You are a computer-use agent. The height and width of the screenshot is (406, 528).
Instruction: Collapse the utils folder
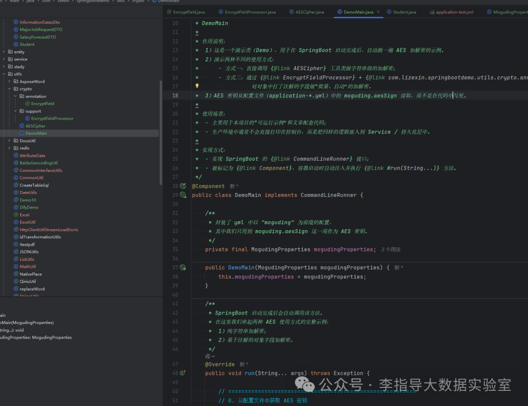[4, 74]
